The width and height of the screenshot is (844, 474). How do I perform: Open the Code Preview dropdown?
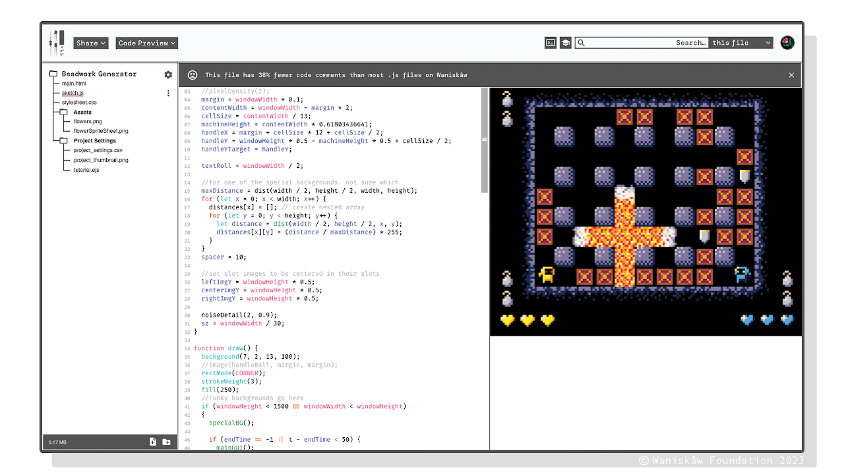coord(147,43)
